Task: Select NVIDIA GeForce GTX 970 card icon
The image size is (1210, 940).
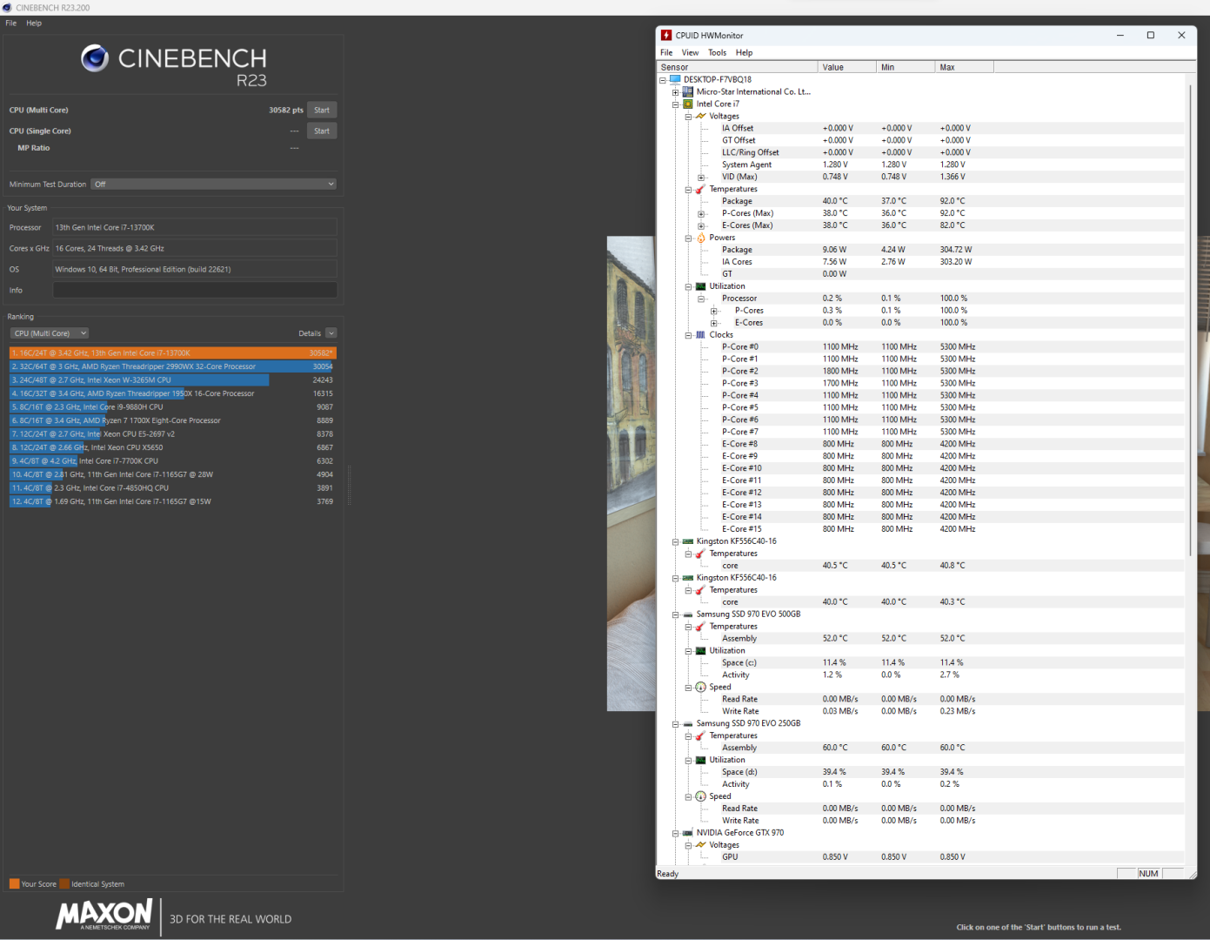Action: point(688,833)
